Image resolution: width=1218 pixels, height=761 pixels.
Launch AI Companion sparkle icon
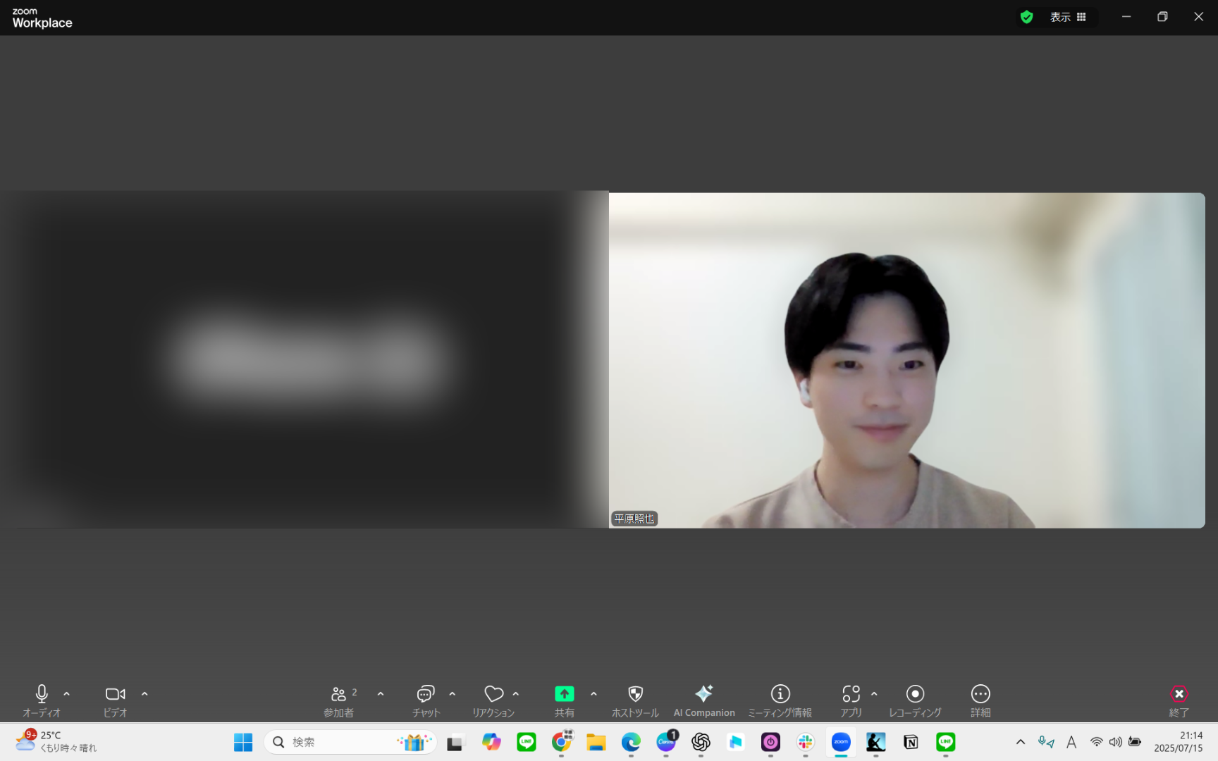click(704, 700)
